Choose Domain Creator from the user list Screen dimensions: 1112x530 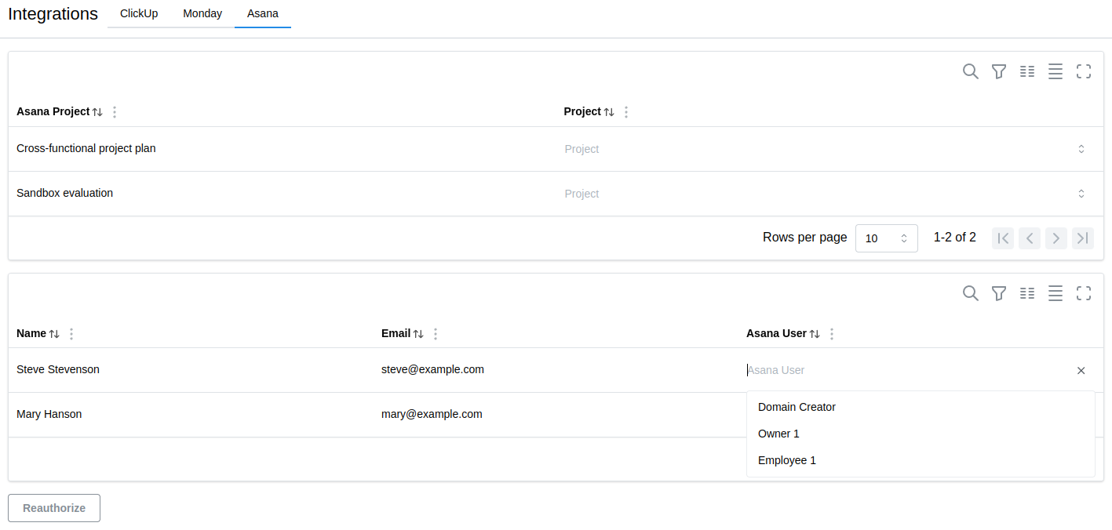pos(921,407)
